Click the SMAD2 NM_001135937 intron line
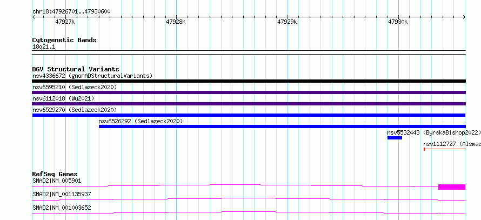The image size is (481, 220). (x=249, y=198)
